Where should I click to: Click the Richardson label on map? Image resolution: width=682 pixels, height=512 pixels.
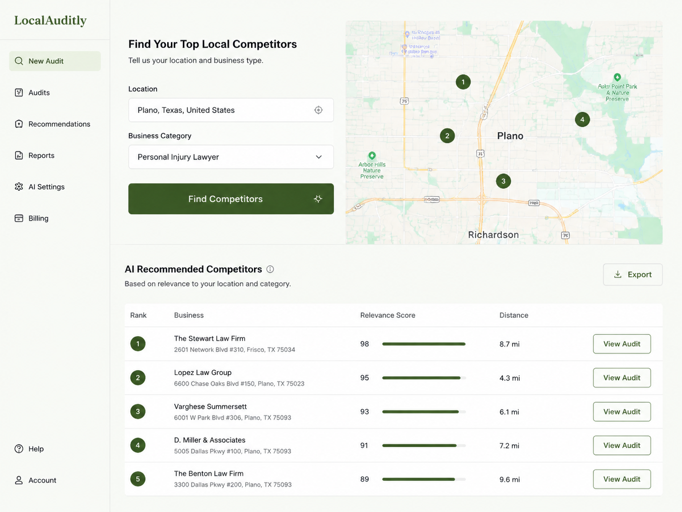tap(493, 235)
